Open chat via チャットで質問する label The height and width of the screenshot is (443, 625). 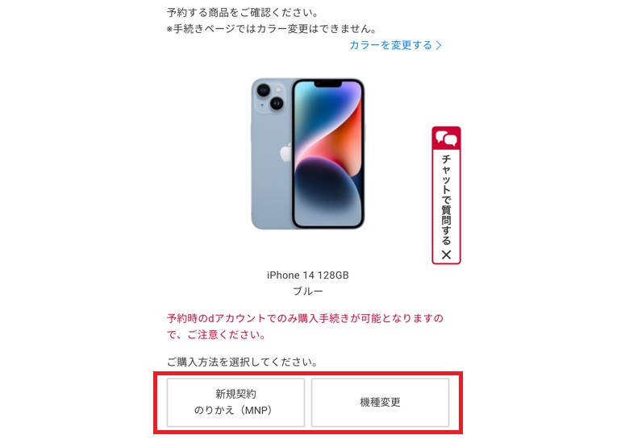pyautogui.click(x=446, y=200)
